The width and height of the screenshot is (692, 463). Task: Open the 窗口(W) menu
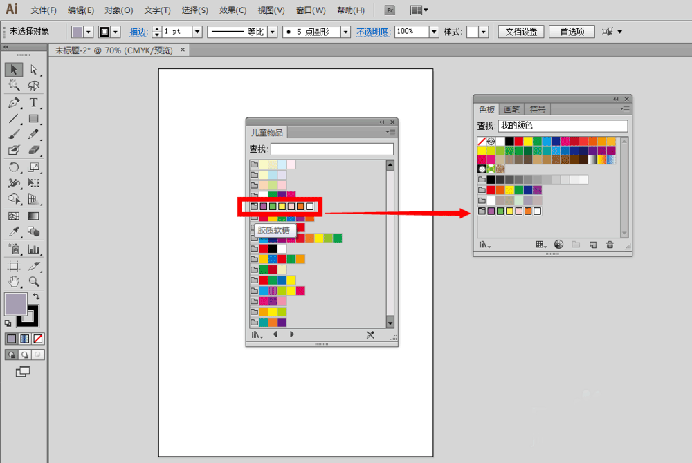[311, 10]
